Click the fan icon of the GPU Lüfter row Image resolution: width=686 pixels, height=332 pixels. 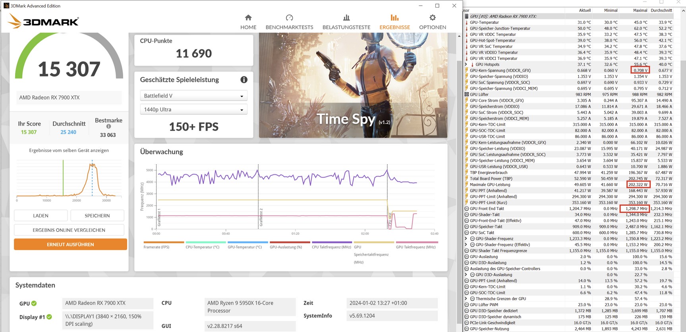point(467,95)
